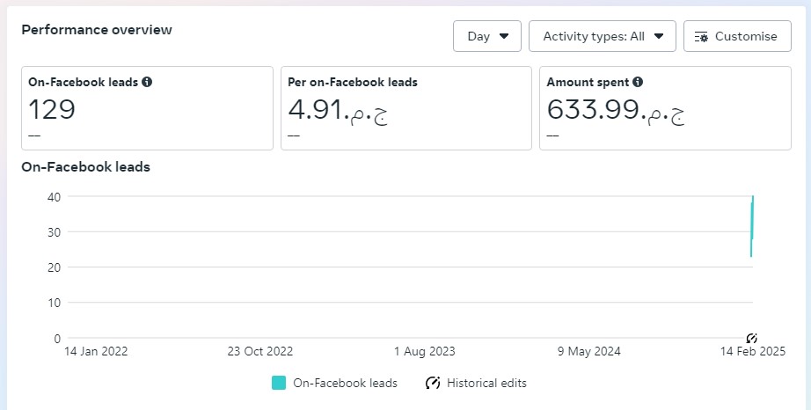Click the 4.91 cost per lead value
This screenshot has width=811, height=410.
tap(338, 110)
